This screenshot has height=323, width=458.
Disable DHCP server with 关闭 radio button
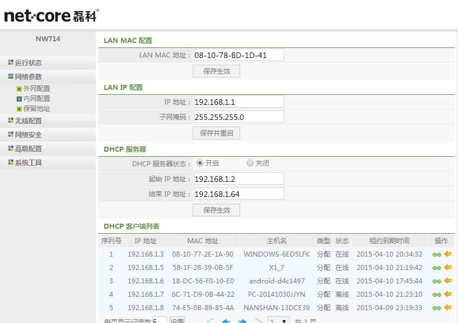250,163
